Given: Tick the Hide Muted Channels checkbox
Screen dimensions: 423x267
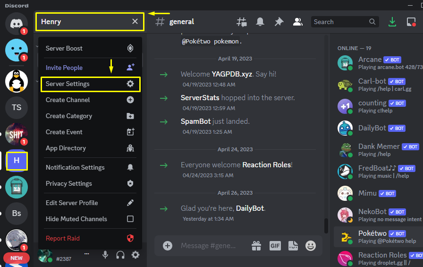Looking at the screenshot, I should 130,219.
